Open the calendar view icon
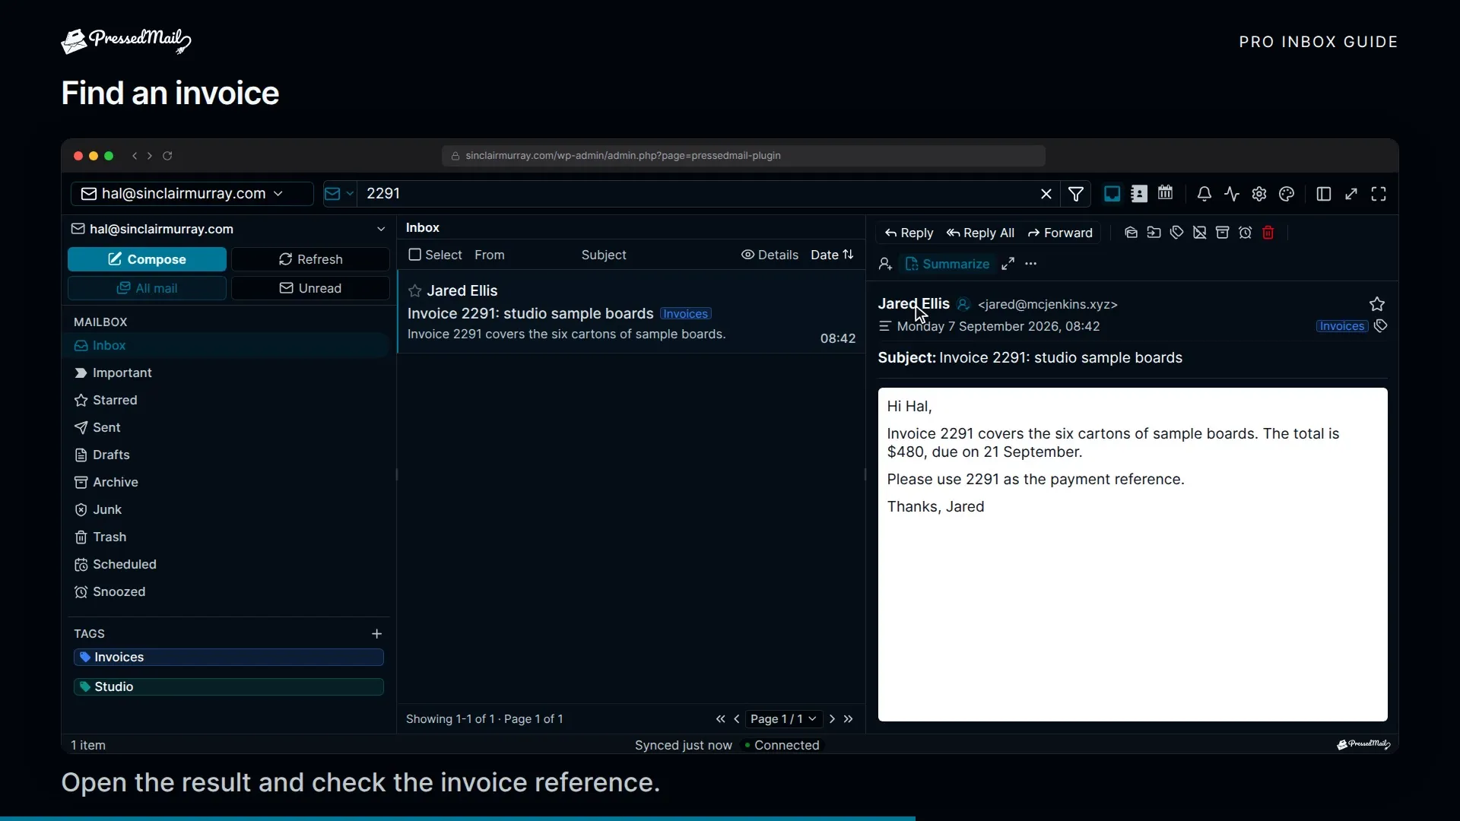Viewport: 1460px width, 821px height. point(1165,194)
